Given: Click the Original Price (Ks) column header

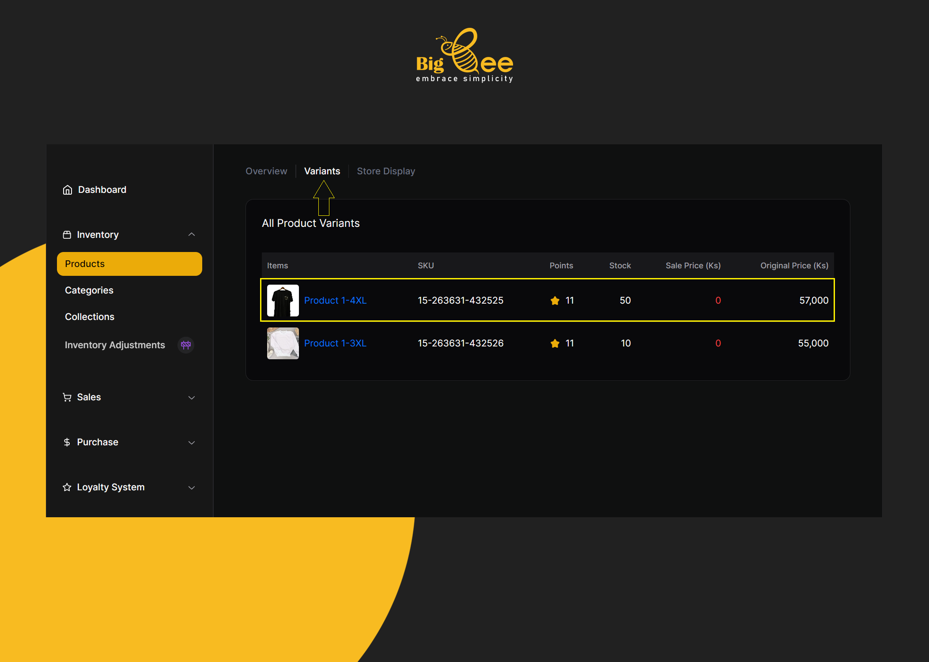Looking at the screenshot, I should [x=794, y=266].
